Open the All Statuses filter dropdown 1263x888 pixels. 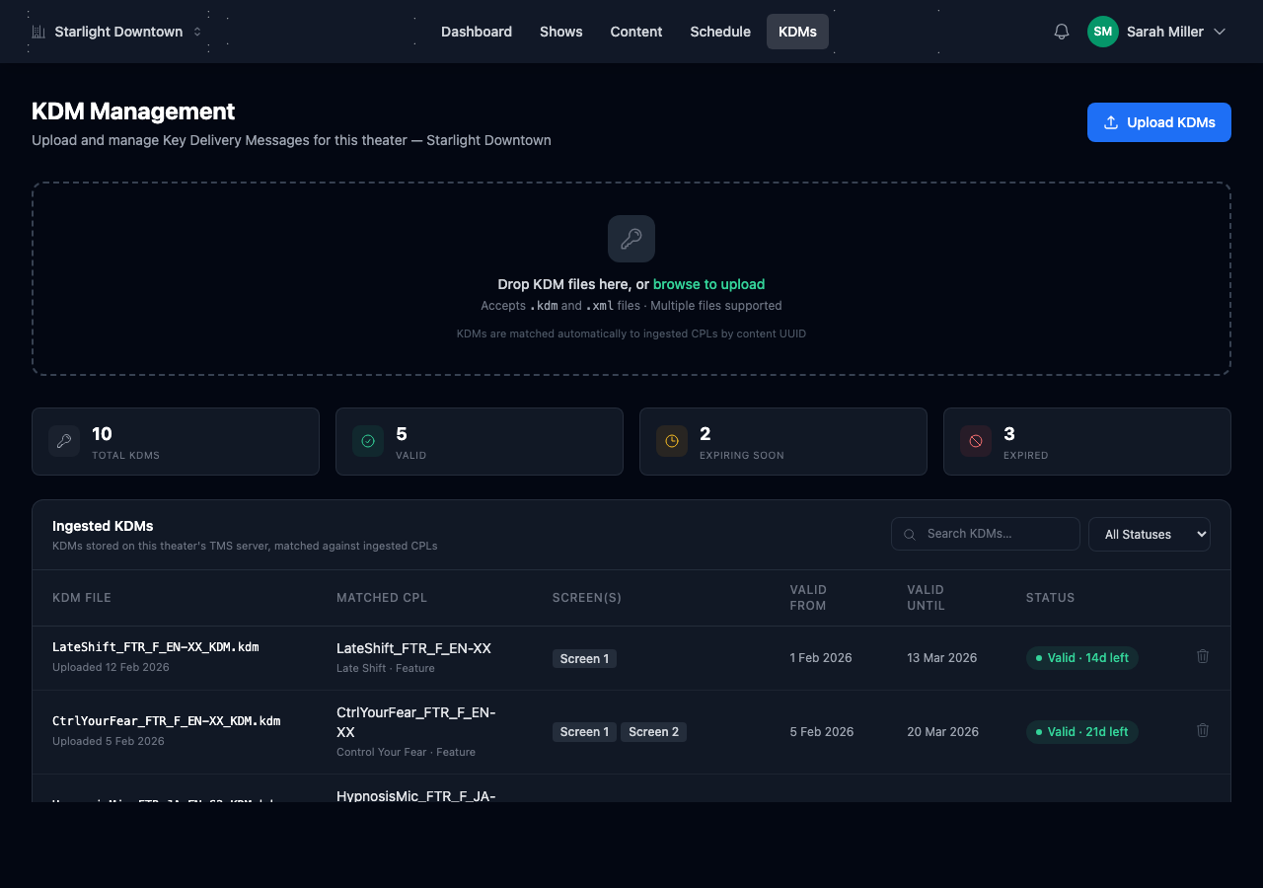pos(1149,534)
